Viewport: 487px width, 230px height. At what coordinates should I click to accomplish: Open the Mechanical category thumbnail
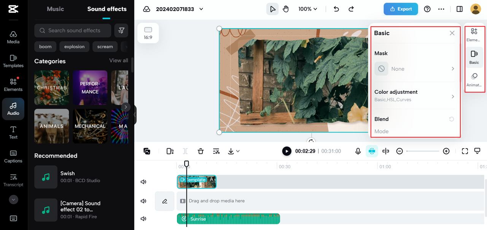[x=90, y=126]
